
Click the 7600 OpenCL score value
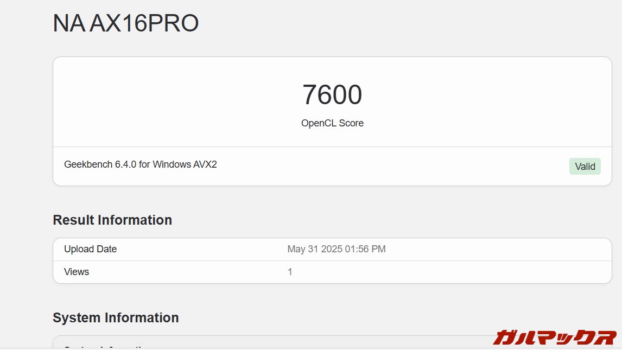[332, 95]
